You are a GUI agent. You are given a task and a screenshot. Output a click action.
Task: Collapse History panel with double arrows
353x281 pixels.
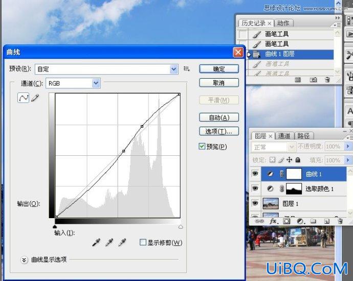(x=338, y=18)
